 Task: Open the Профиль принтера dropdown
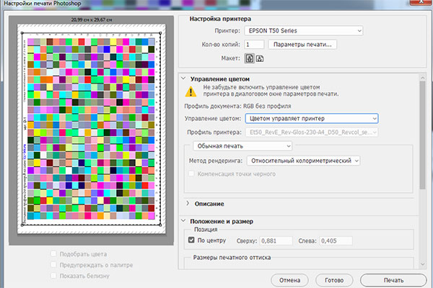click(312, 132)
